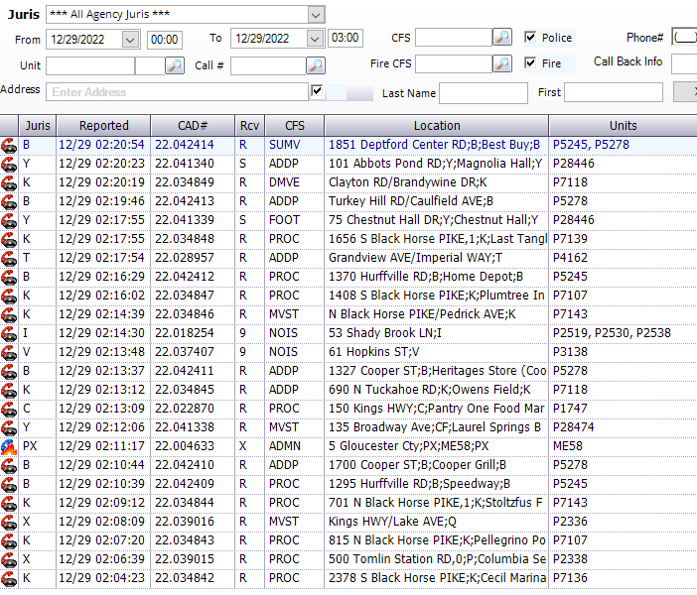Select the police icon on row CAD# 22.034842
Image resolution: width=697 pixels, height=595 pixels.
click(9, 578)
